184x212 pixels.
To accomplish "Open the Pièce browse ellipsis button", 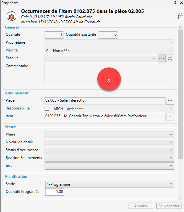I will click(x=170, y=101).
